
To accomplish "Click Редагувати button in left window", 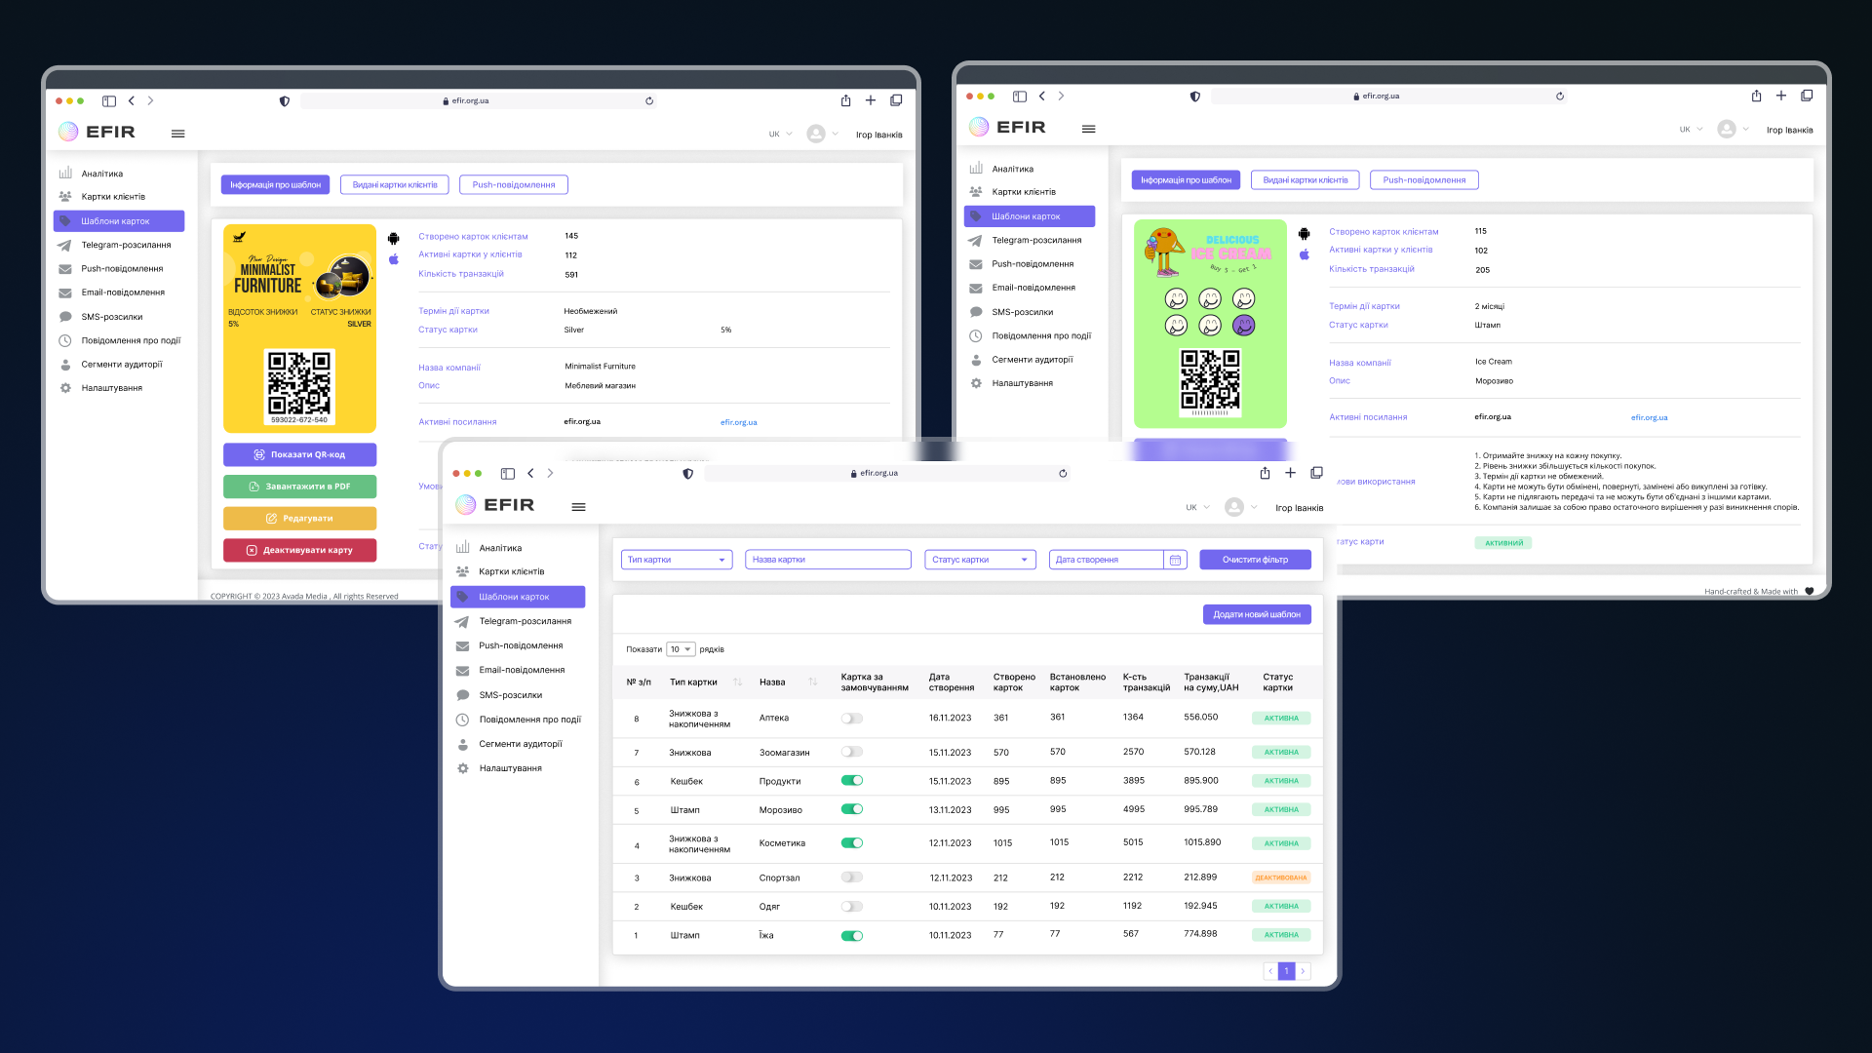I will (x=299, y=519).
